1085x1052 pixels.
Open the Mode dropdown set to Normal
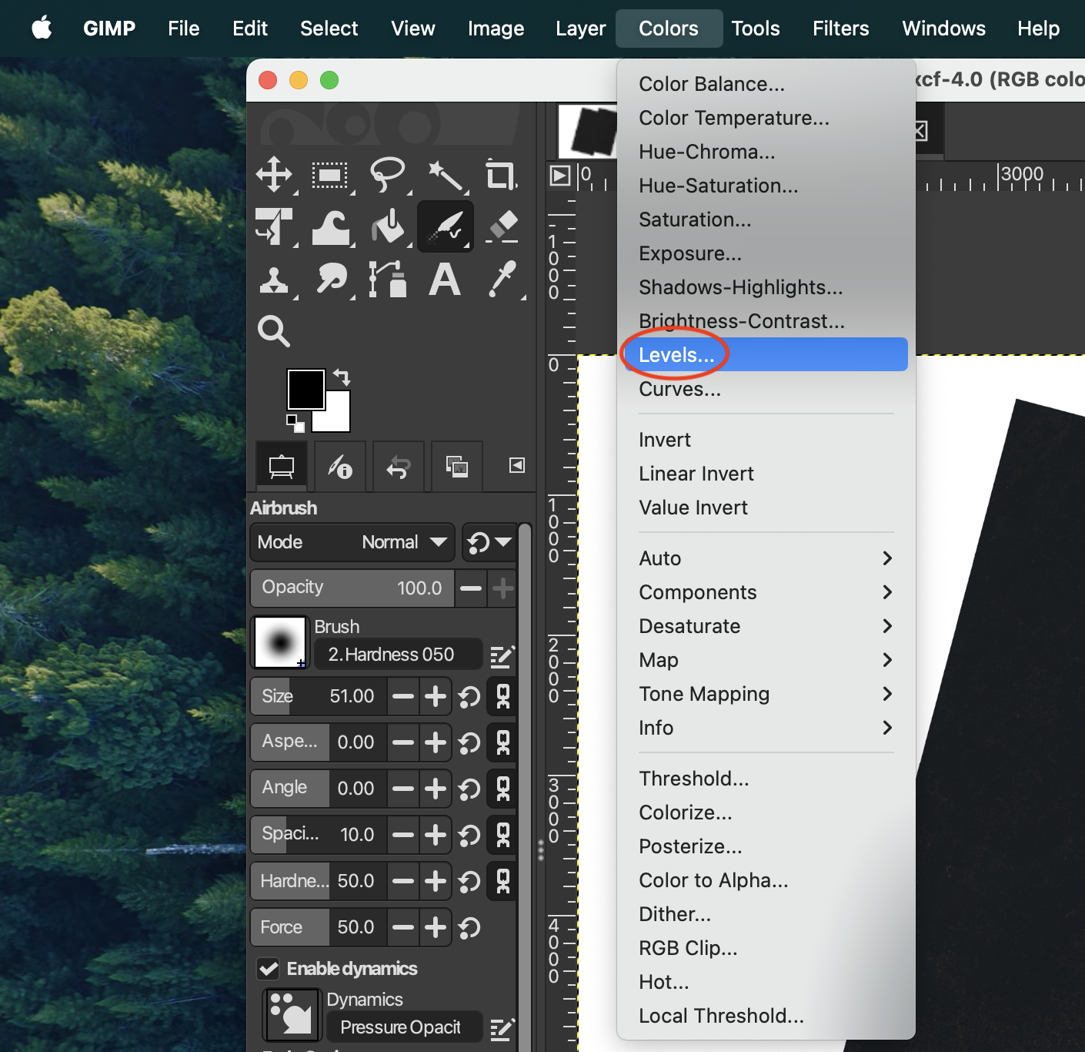point(353,542)
